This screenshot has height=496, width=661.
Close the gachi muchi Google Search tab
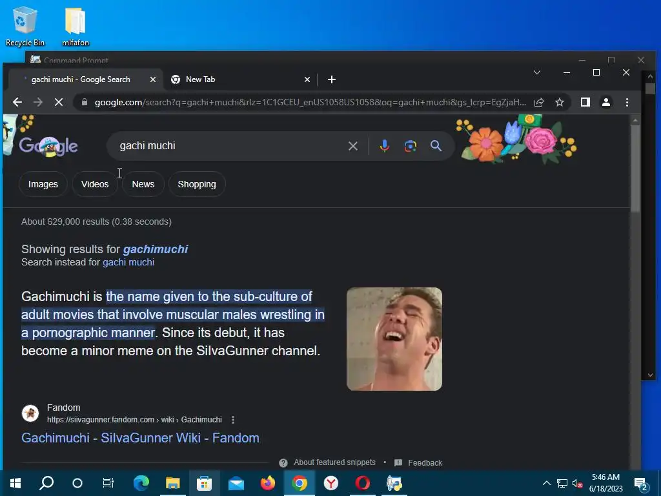(152, 79)
